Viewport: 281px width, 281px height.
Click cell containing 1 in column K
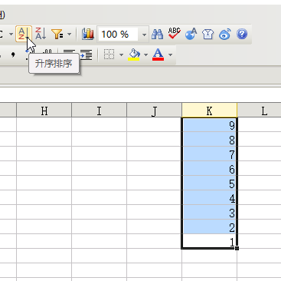point(209,241)
